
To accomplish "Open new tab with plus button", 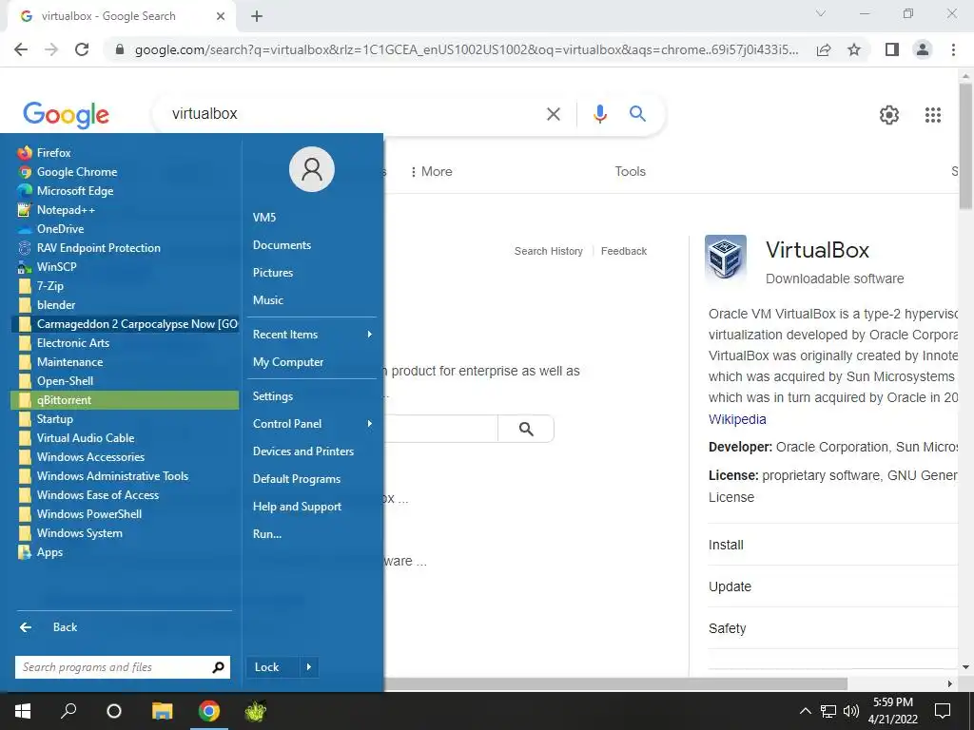I will point(257,17).
